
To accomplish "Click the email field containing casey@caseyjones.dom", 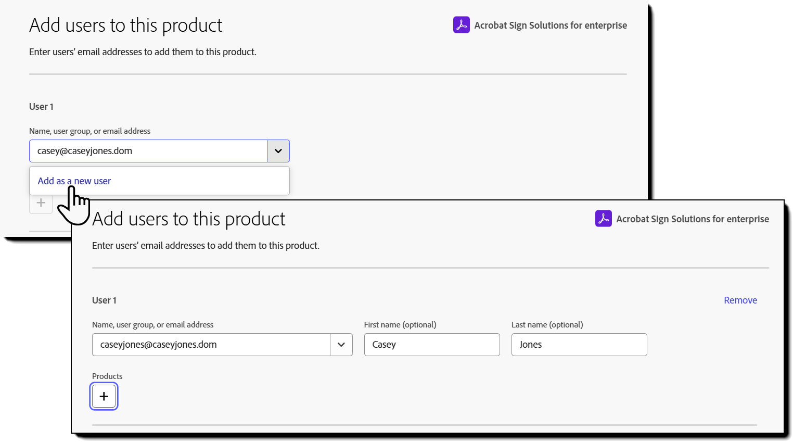I will coord(148,151).
